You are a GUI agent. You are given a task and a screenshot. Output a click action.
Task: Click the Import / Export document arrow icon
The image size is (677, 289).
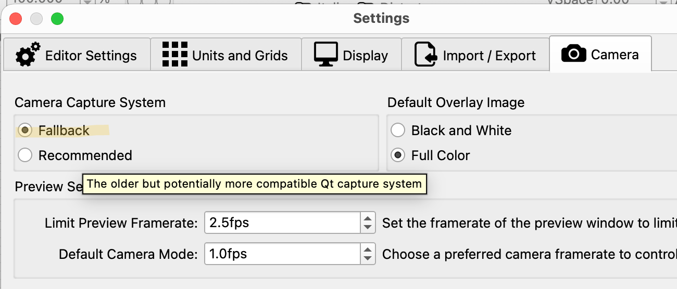(425, 55)
